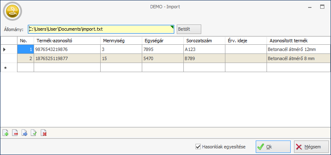Select the new row asterisk indicator
The image size is (331, 155).
click(x=9, y=68)
